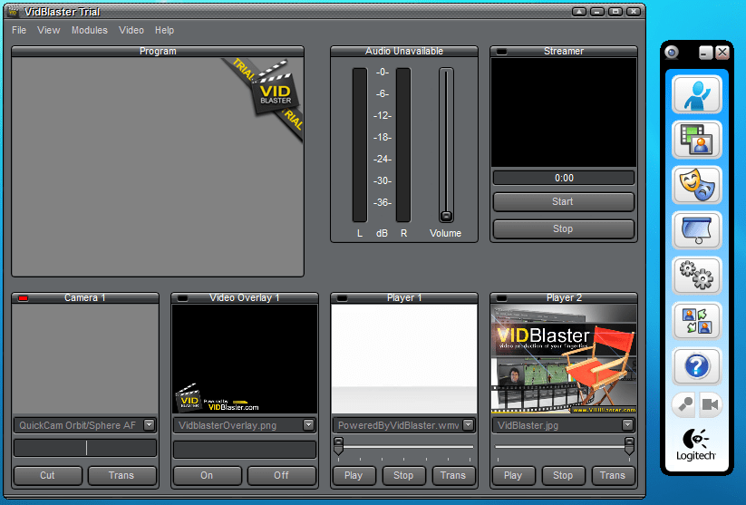
Task: Click the Program preview window
Action: tap(158, 167)
